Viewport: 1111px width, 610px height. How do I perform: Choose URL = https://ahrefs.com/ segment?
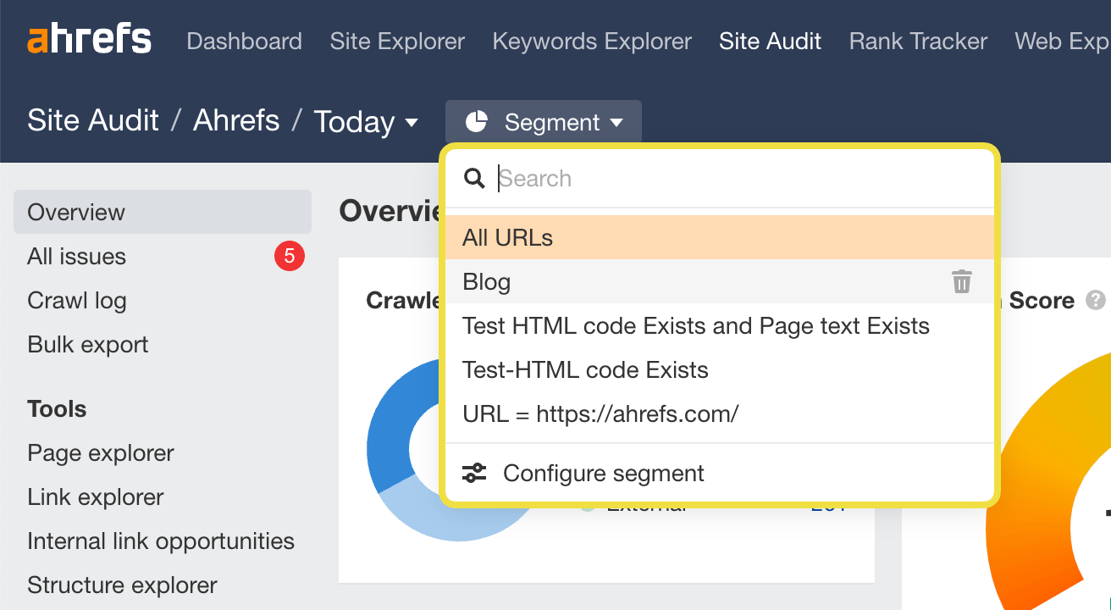pyautogui.click(x=719, y=413)
